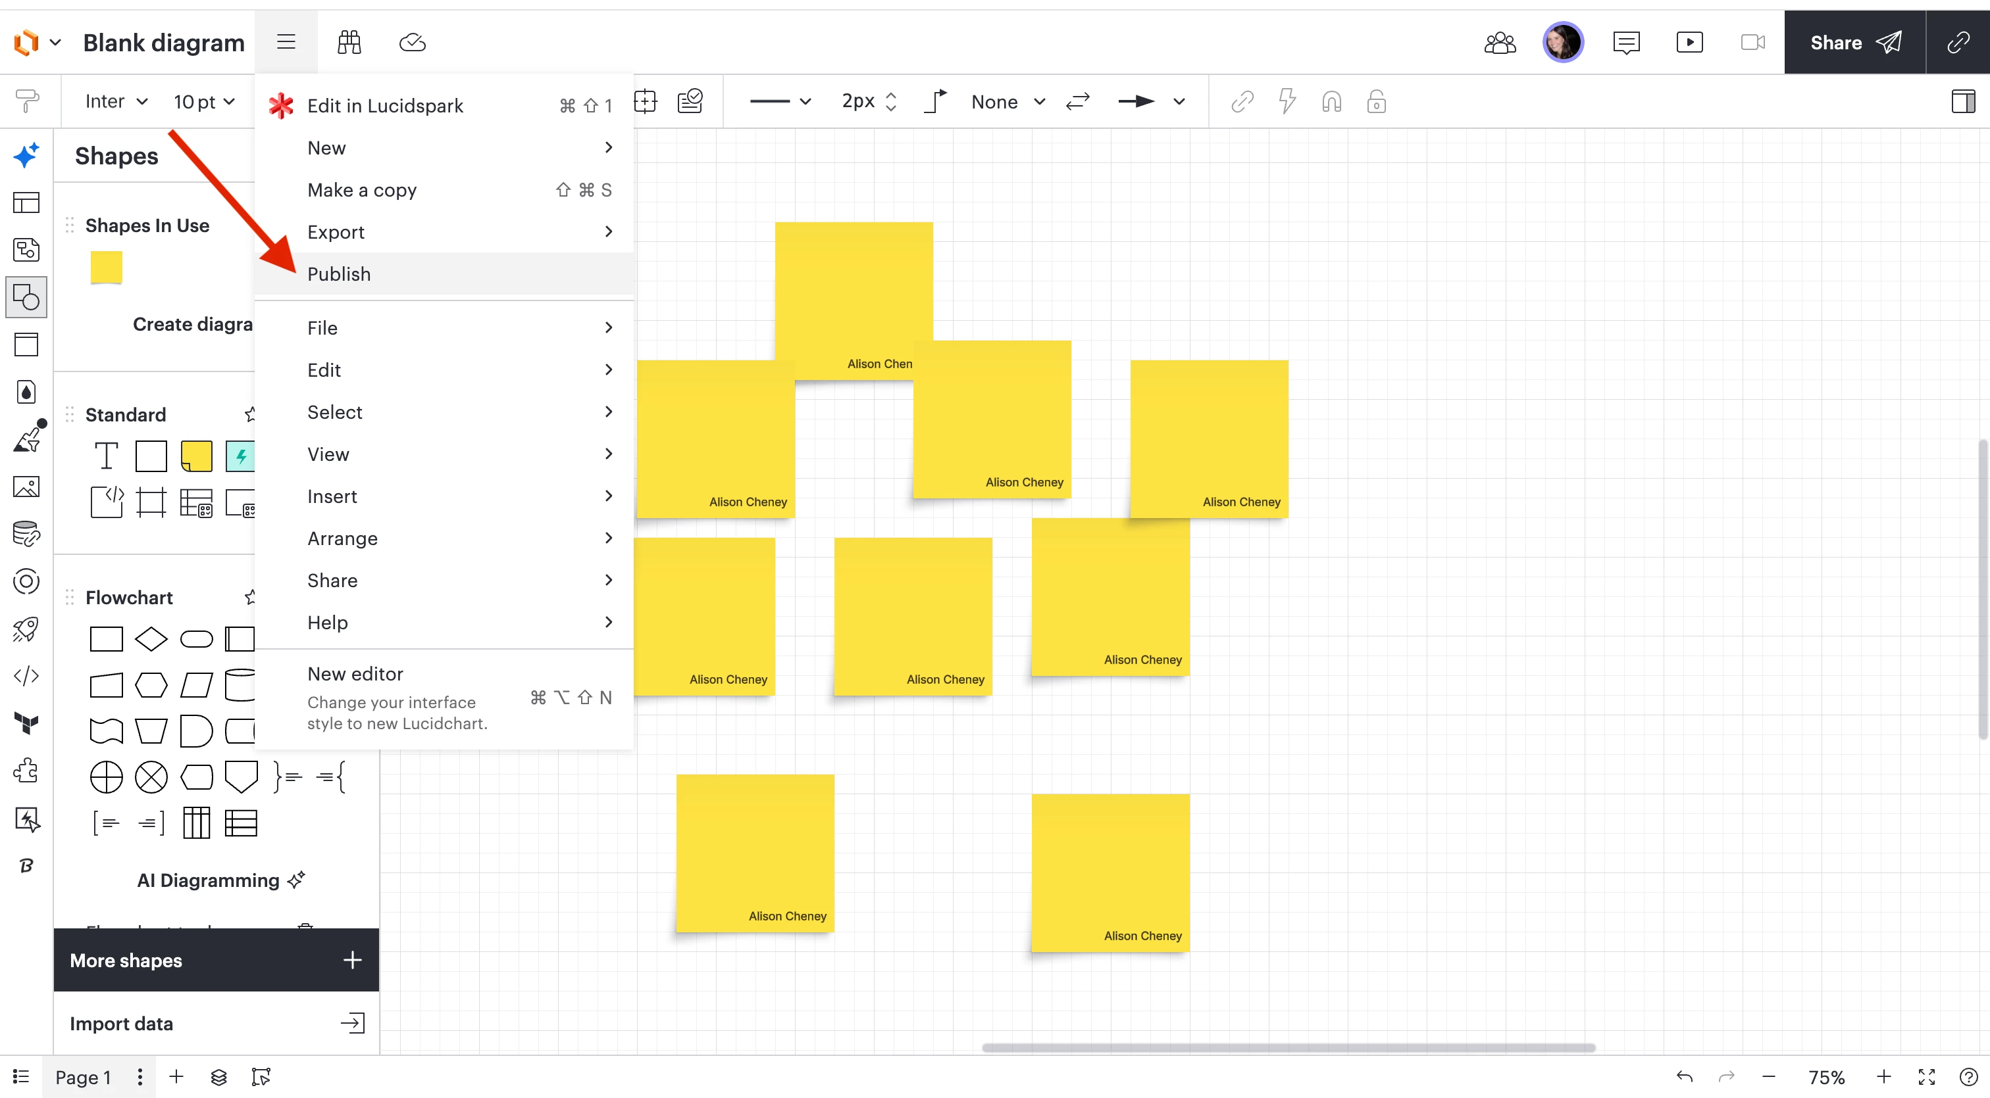
Task: Click the Lucidchart logo icon
Action: pos(26,43)
